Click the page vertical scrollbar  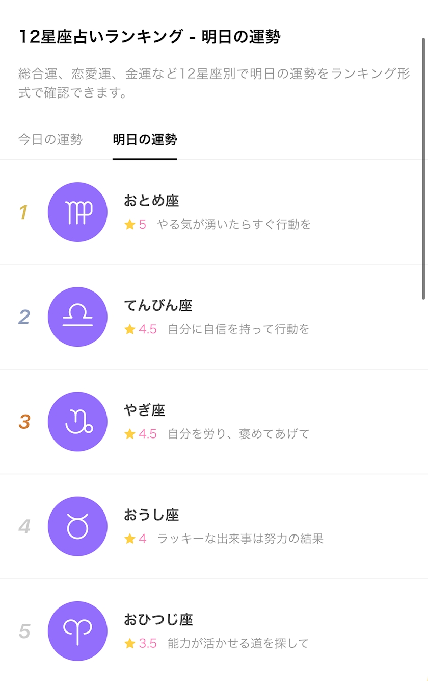(423, 168)
